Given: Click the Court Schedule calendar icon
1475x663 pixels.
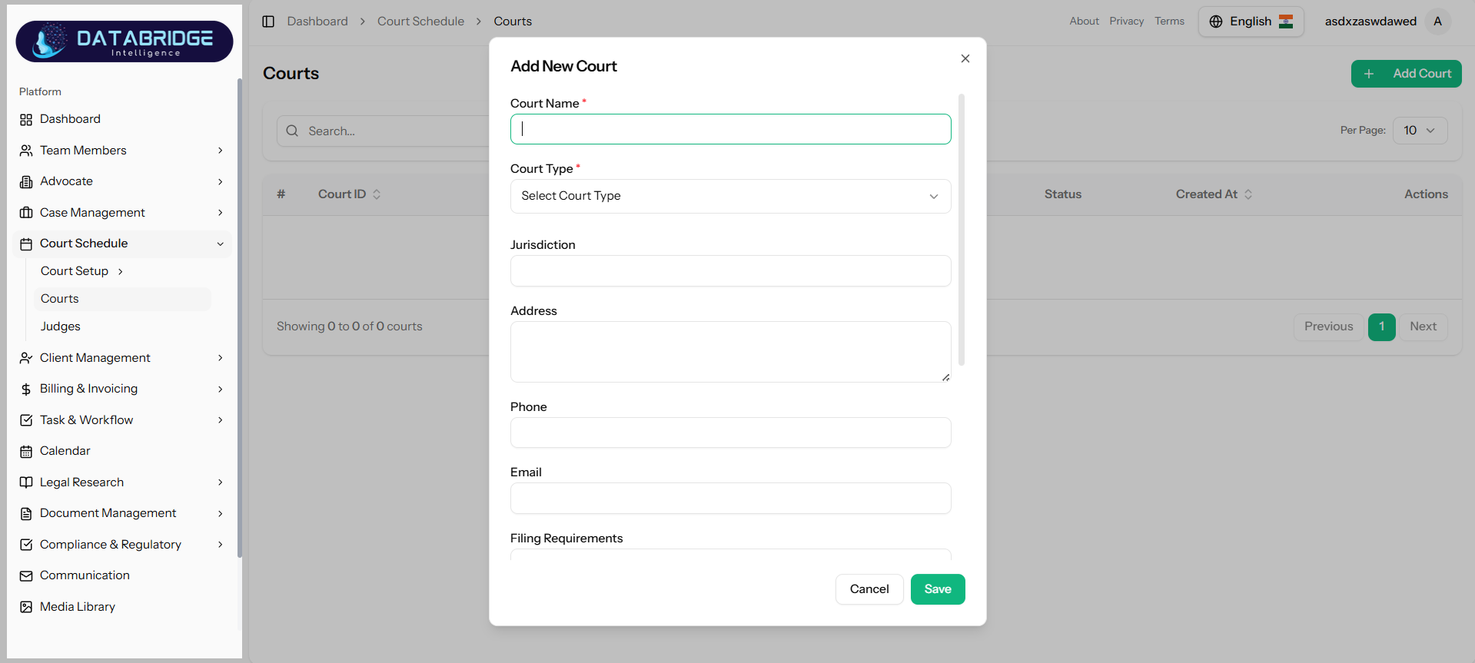Looking at the screenshot, I should [26, 244].
